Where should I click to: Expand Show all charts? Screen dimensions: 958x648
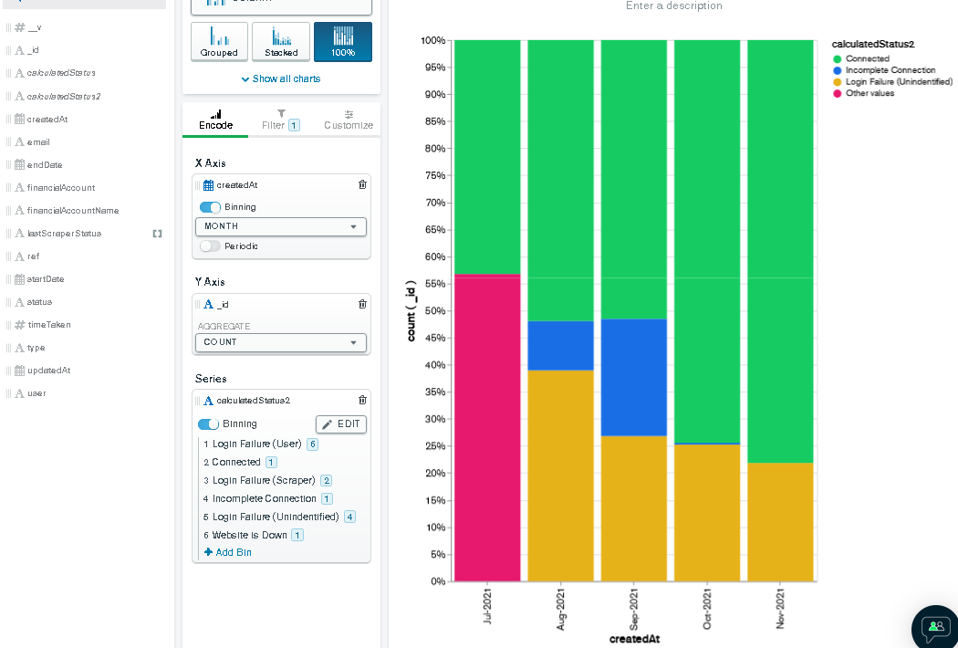(x=281, y=79)
